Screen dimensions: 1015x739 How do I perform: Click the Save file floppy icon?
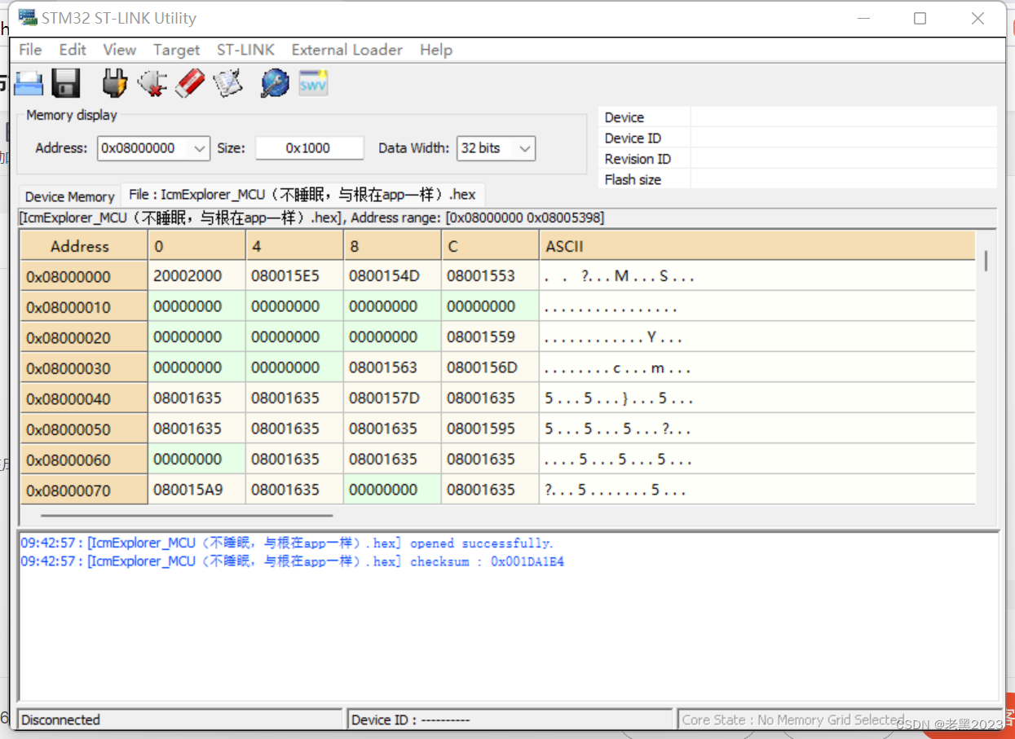point(65,84)
